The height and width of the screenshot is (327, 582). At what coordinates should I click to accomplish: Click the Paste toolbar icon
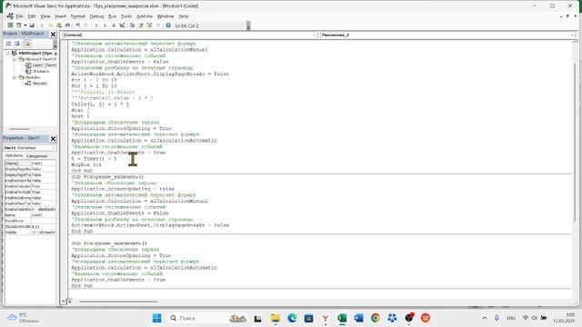[x=59, y=25]
